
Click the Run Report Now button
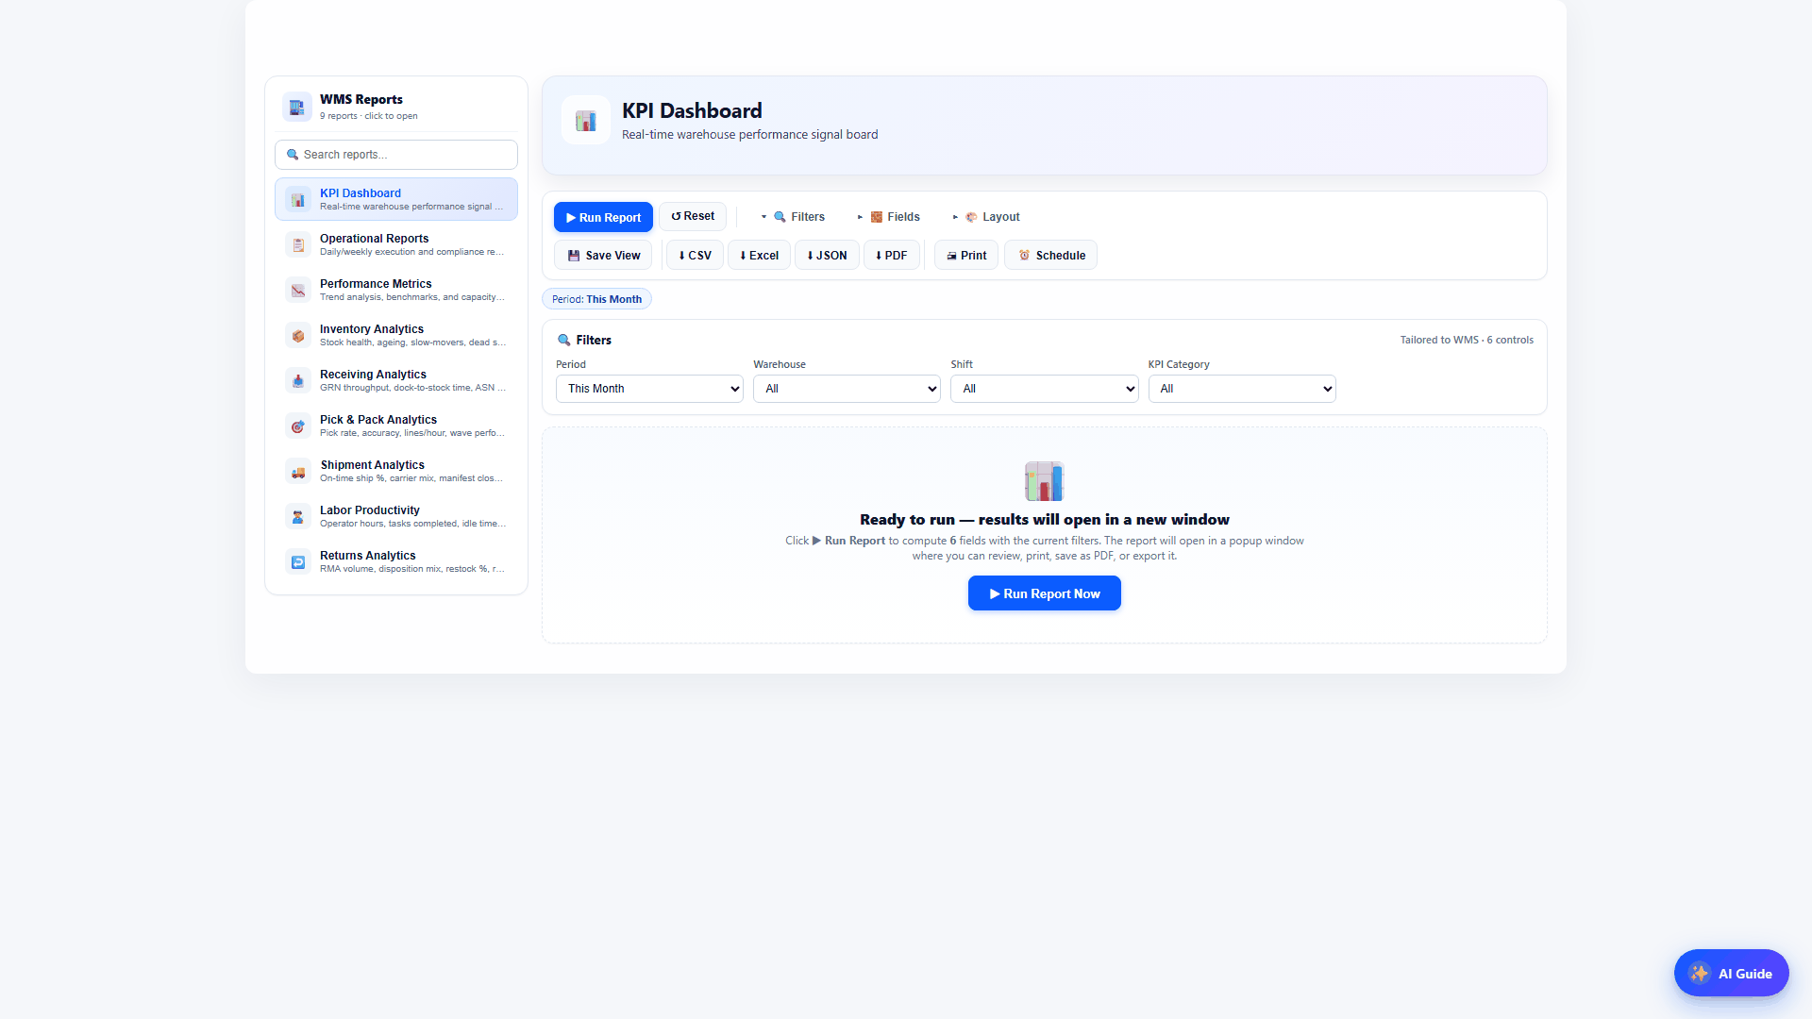(x=1044, y=593)
